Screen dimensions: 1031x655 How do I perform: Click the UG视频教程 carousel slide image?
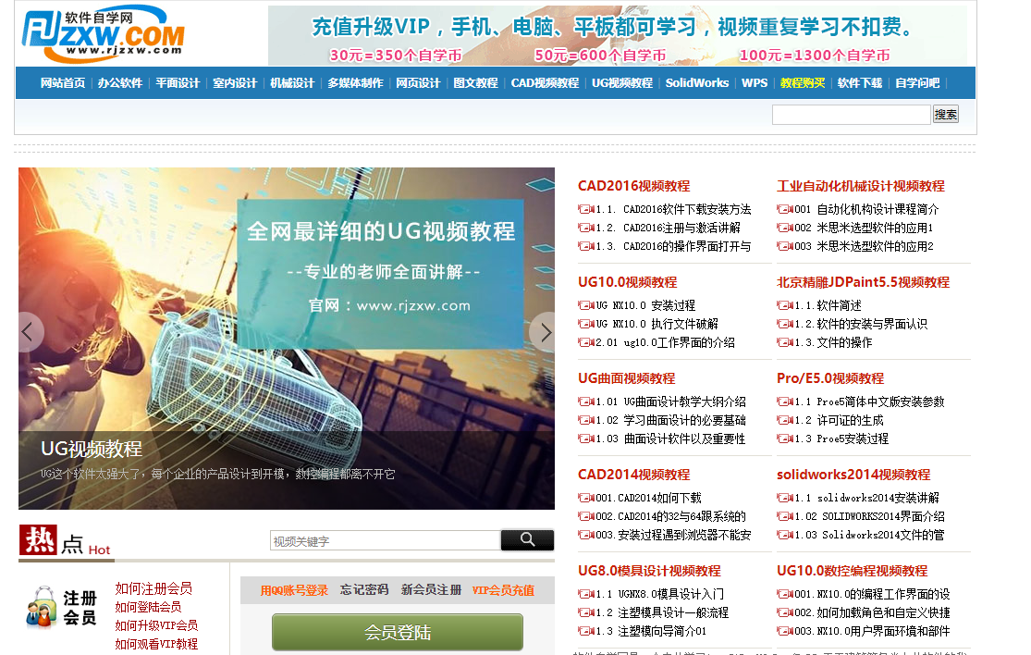pos(287,338)
